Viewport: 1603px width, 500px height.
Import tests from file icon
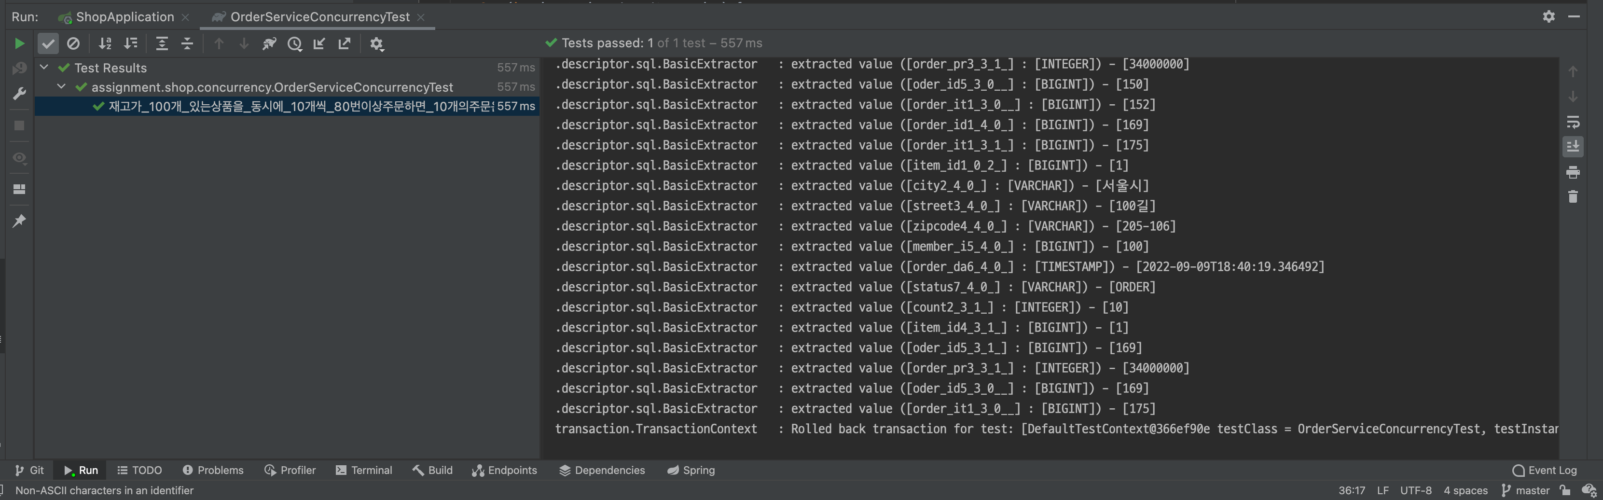pos(319,43)
